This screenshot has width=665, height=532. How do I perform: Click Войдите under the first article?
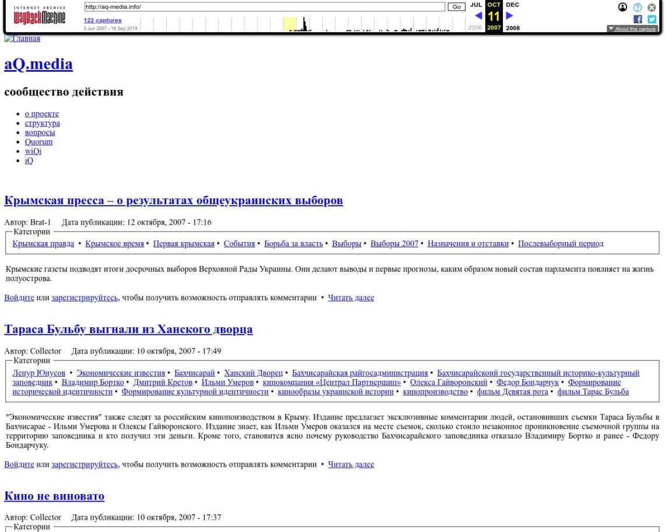click(19, 297)
